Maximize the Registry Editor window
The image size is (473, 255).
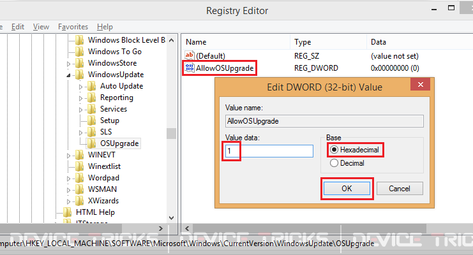[451, 8]
